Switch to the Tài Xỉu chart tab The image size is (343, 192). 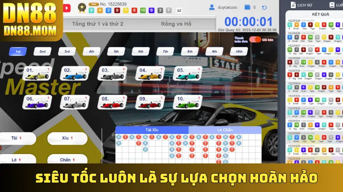tap(152, 130)
